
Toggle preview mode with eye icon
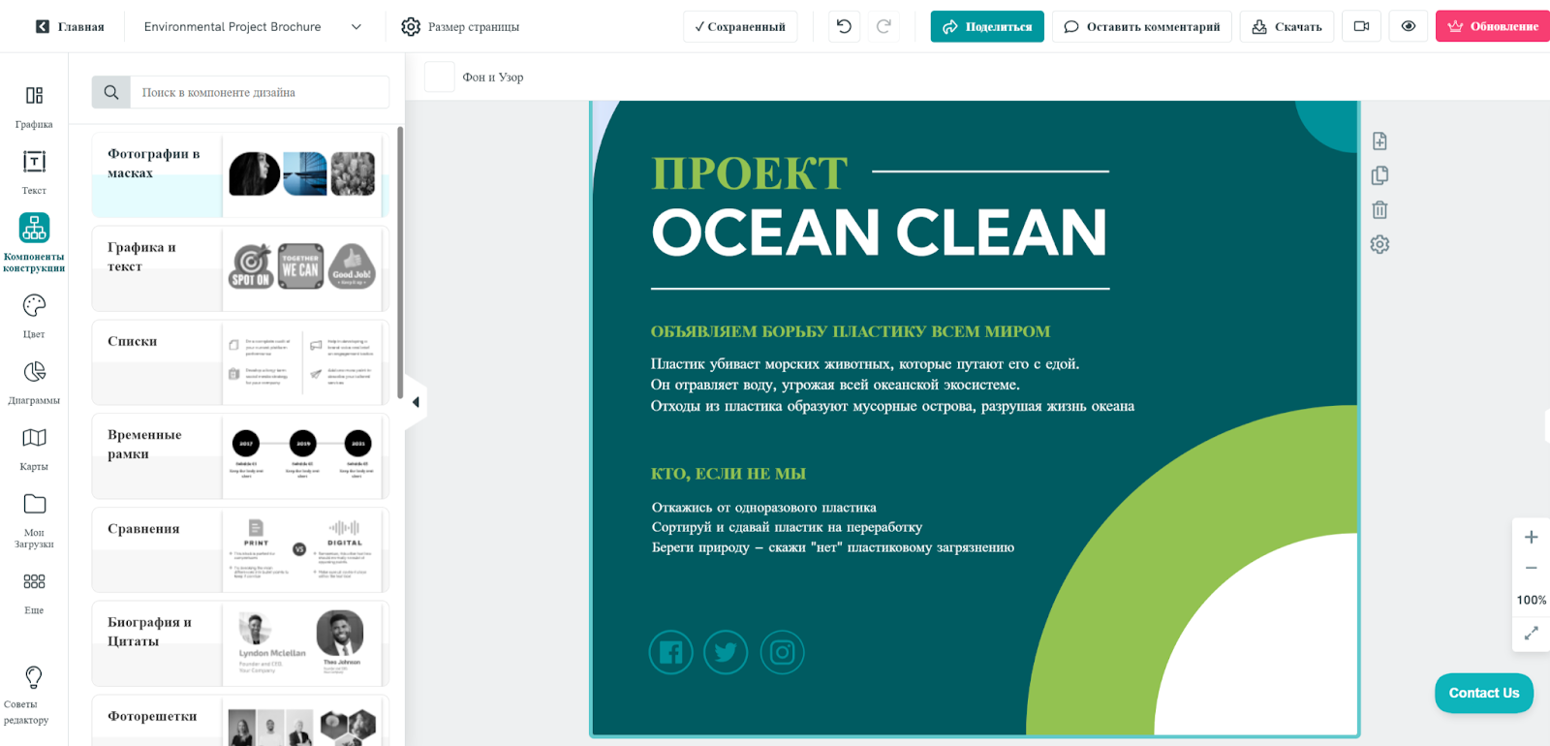coord(1408,26)
